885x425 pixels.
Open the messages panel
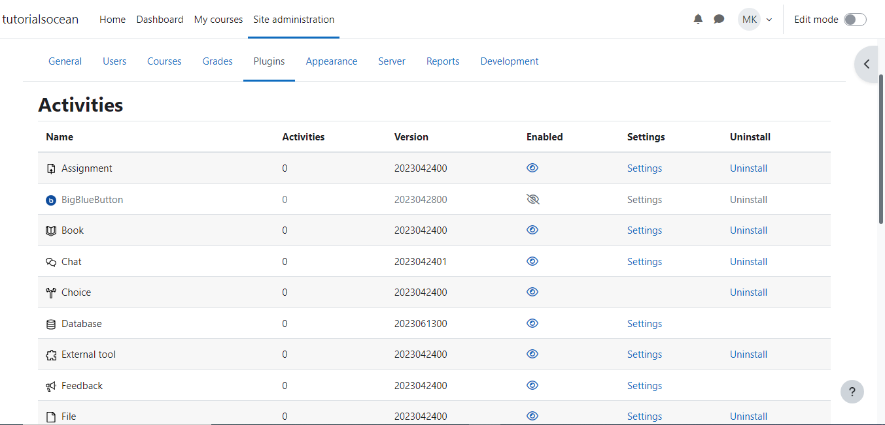[x=719, y=19]
